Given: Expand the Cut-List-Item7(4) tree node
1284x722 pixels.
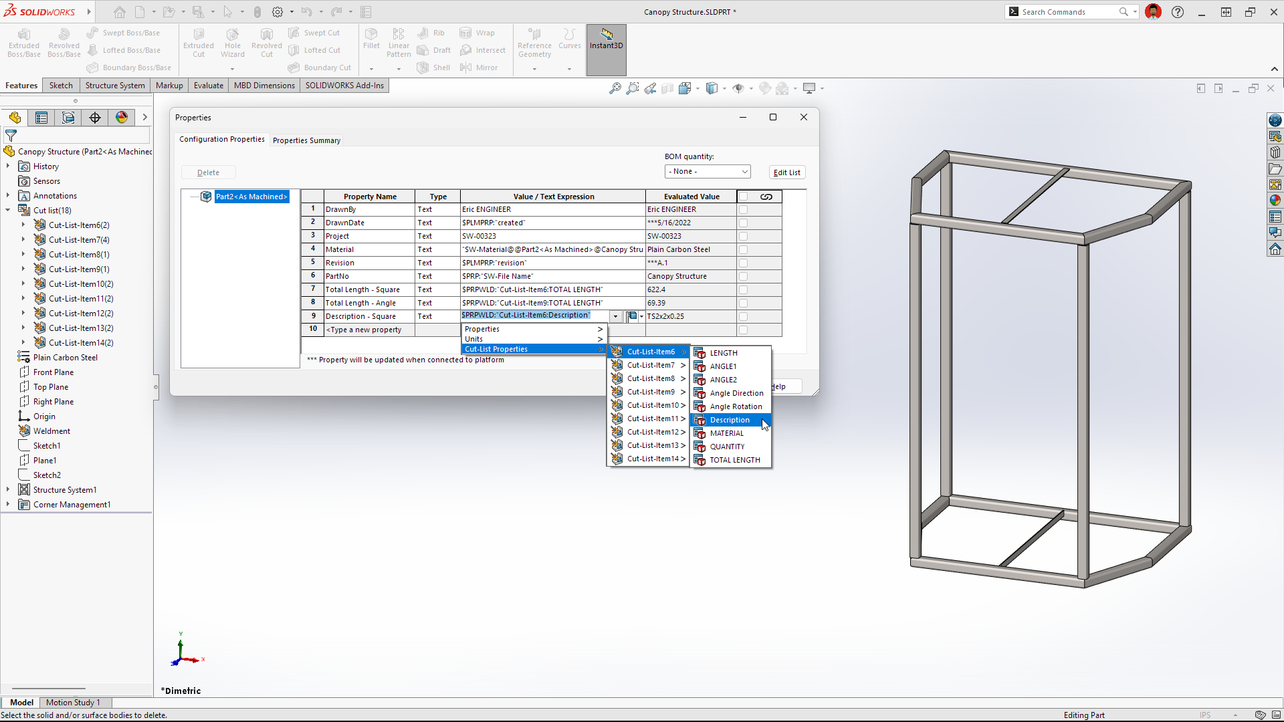Looking at the screenshot, I should pos(23,240).
